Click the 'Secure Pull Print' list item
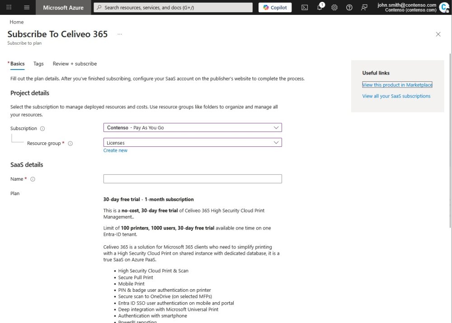 point(136,277)
